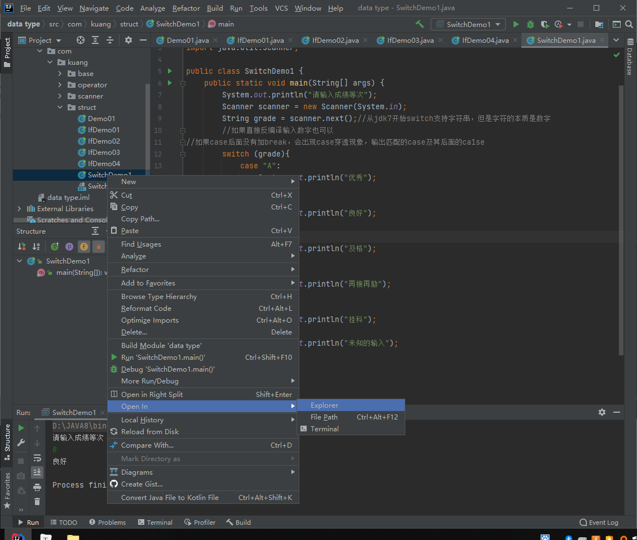The height and width of the screenshot is (540, 637).
Task: Open the Profiler tool window
Action: (200, 522)
